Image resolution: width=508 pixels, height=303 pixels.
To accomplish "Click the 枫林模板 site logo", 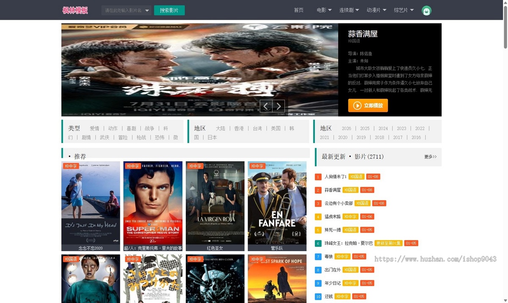I will click(75, 10).
